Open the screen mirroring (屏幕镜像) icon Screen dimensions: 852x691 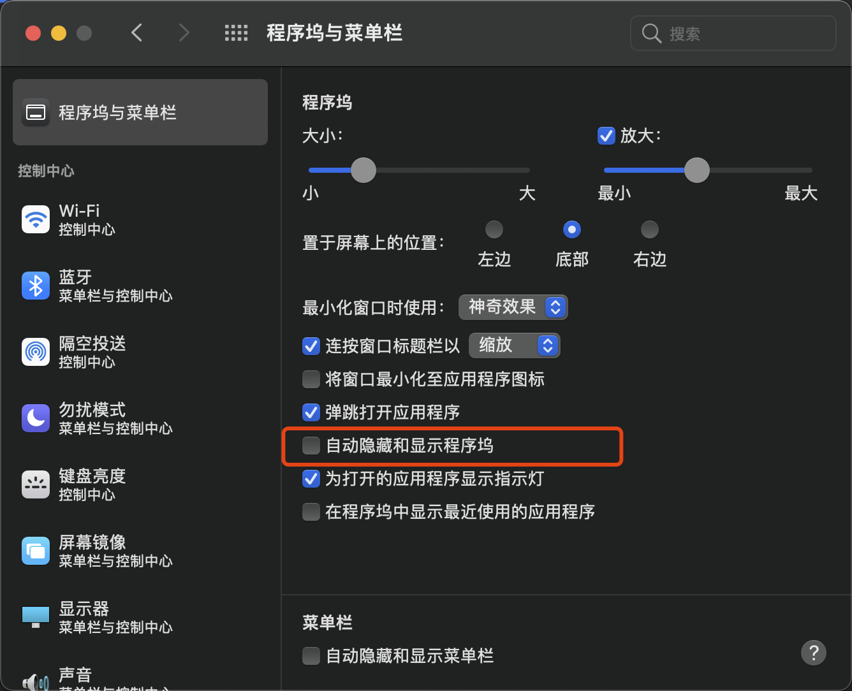(36, 551)
